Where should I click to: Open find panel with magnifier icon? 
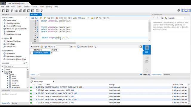[x=100, y=18]
